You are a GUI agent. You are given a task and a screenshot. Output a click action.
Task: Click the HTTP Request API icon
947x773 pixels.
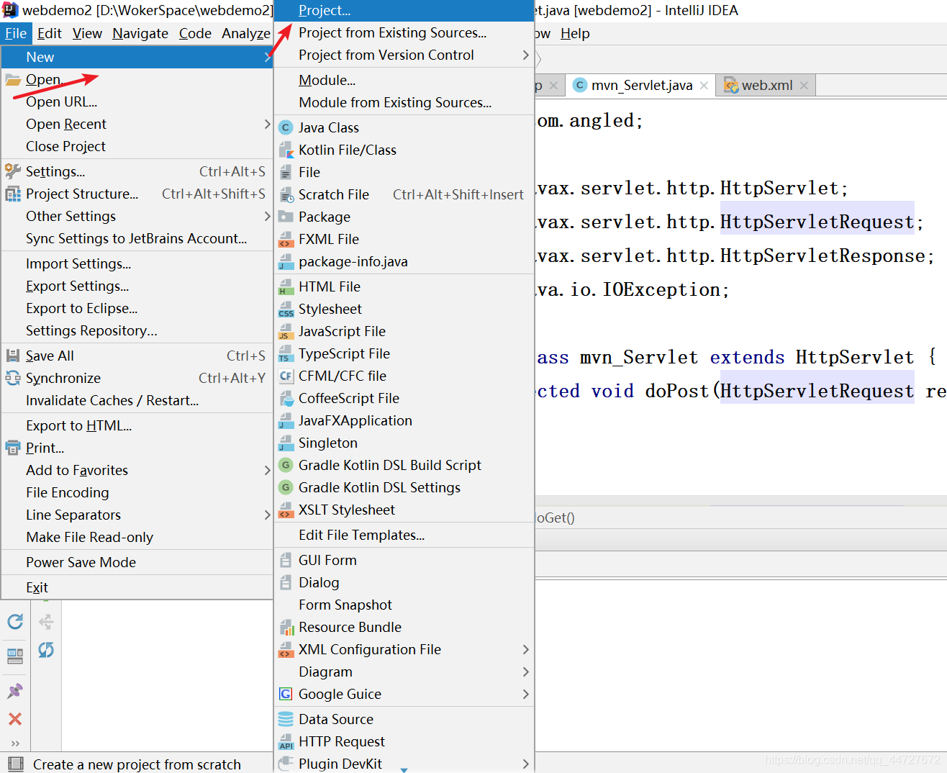click(286, 741)
